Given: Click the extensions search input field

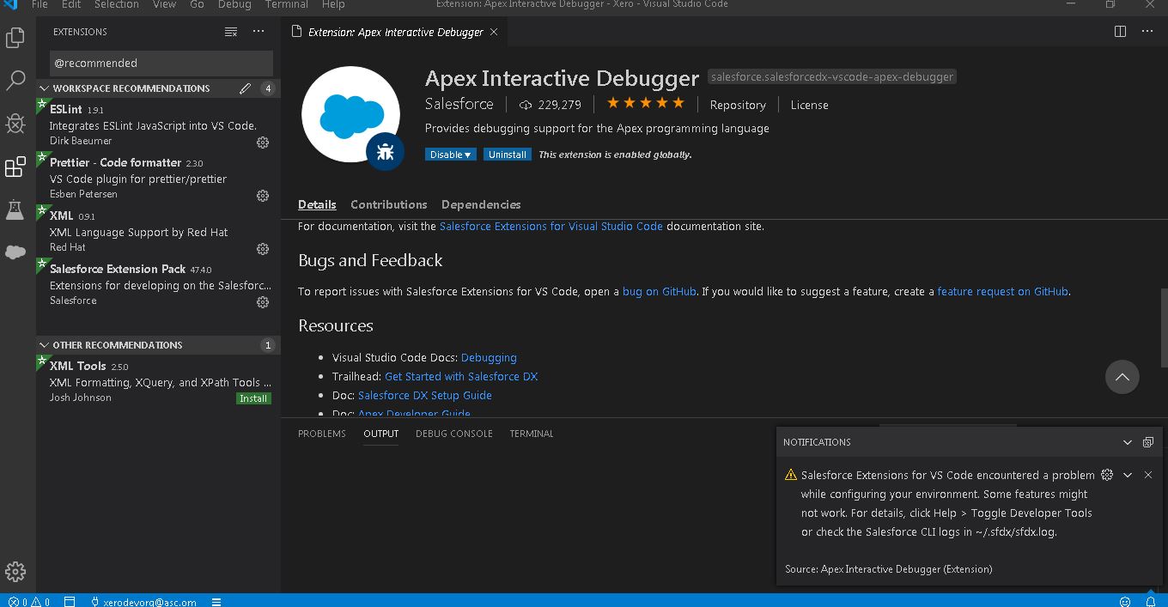Looking at the screenshot, I should point(161,63).
